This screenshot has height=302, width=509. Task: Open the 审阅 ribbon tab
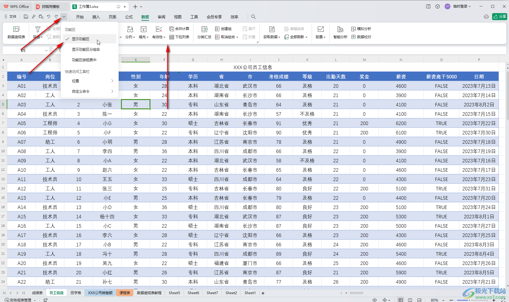click(162, 17)
